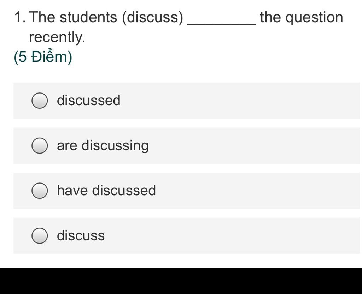Click the "(5 Điểm)" points label
362x294 pixels.
[x=43, y=57]
